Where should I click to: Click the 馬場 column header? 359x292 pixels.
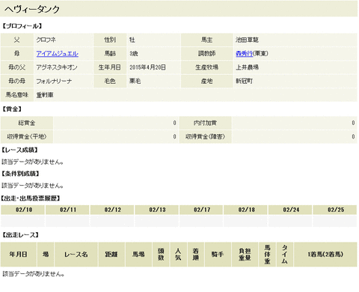pyautogui.click(x=138, y=255)
